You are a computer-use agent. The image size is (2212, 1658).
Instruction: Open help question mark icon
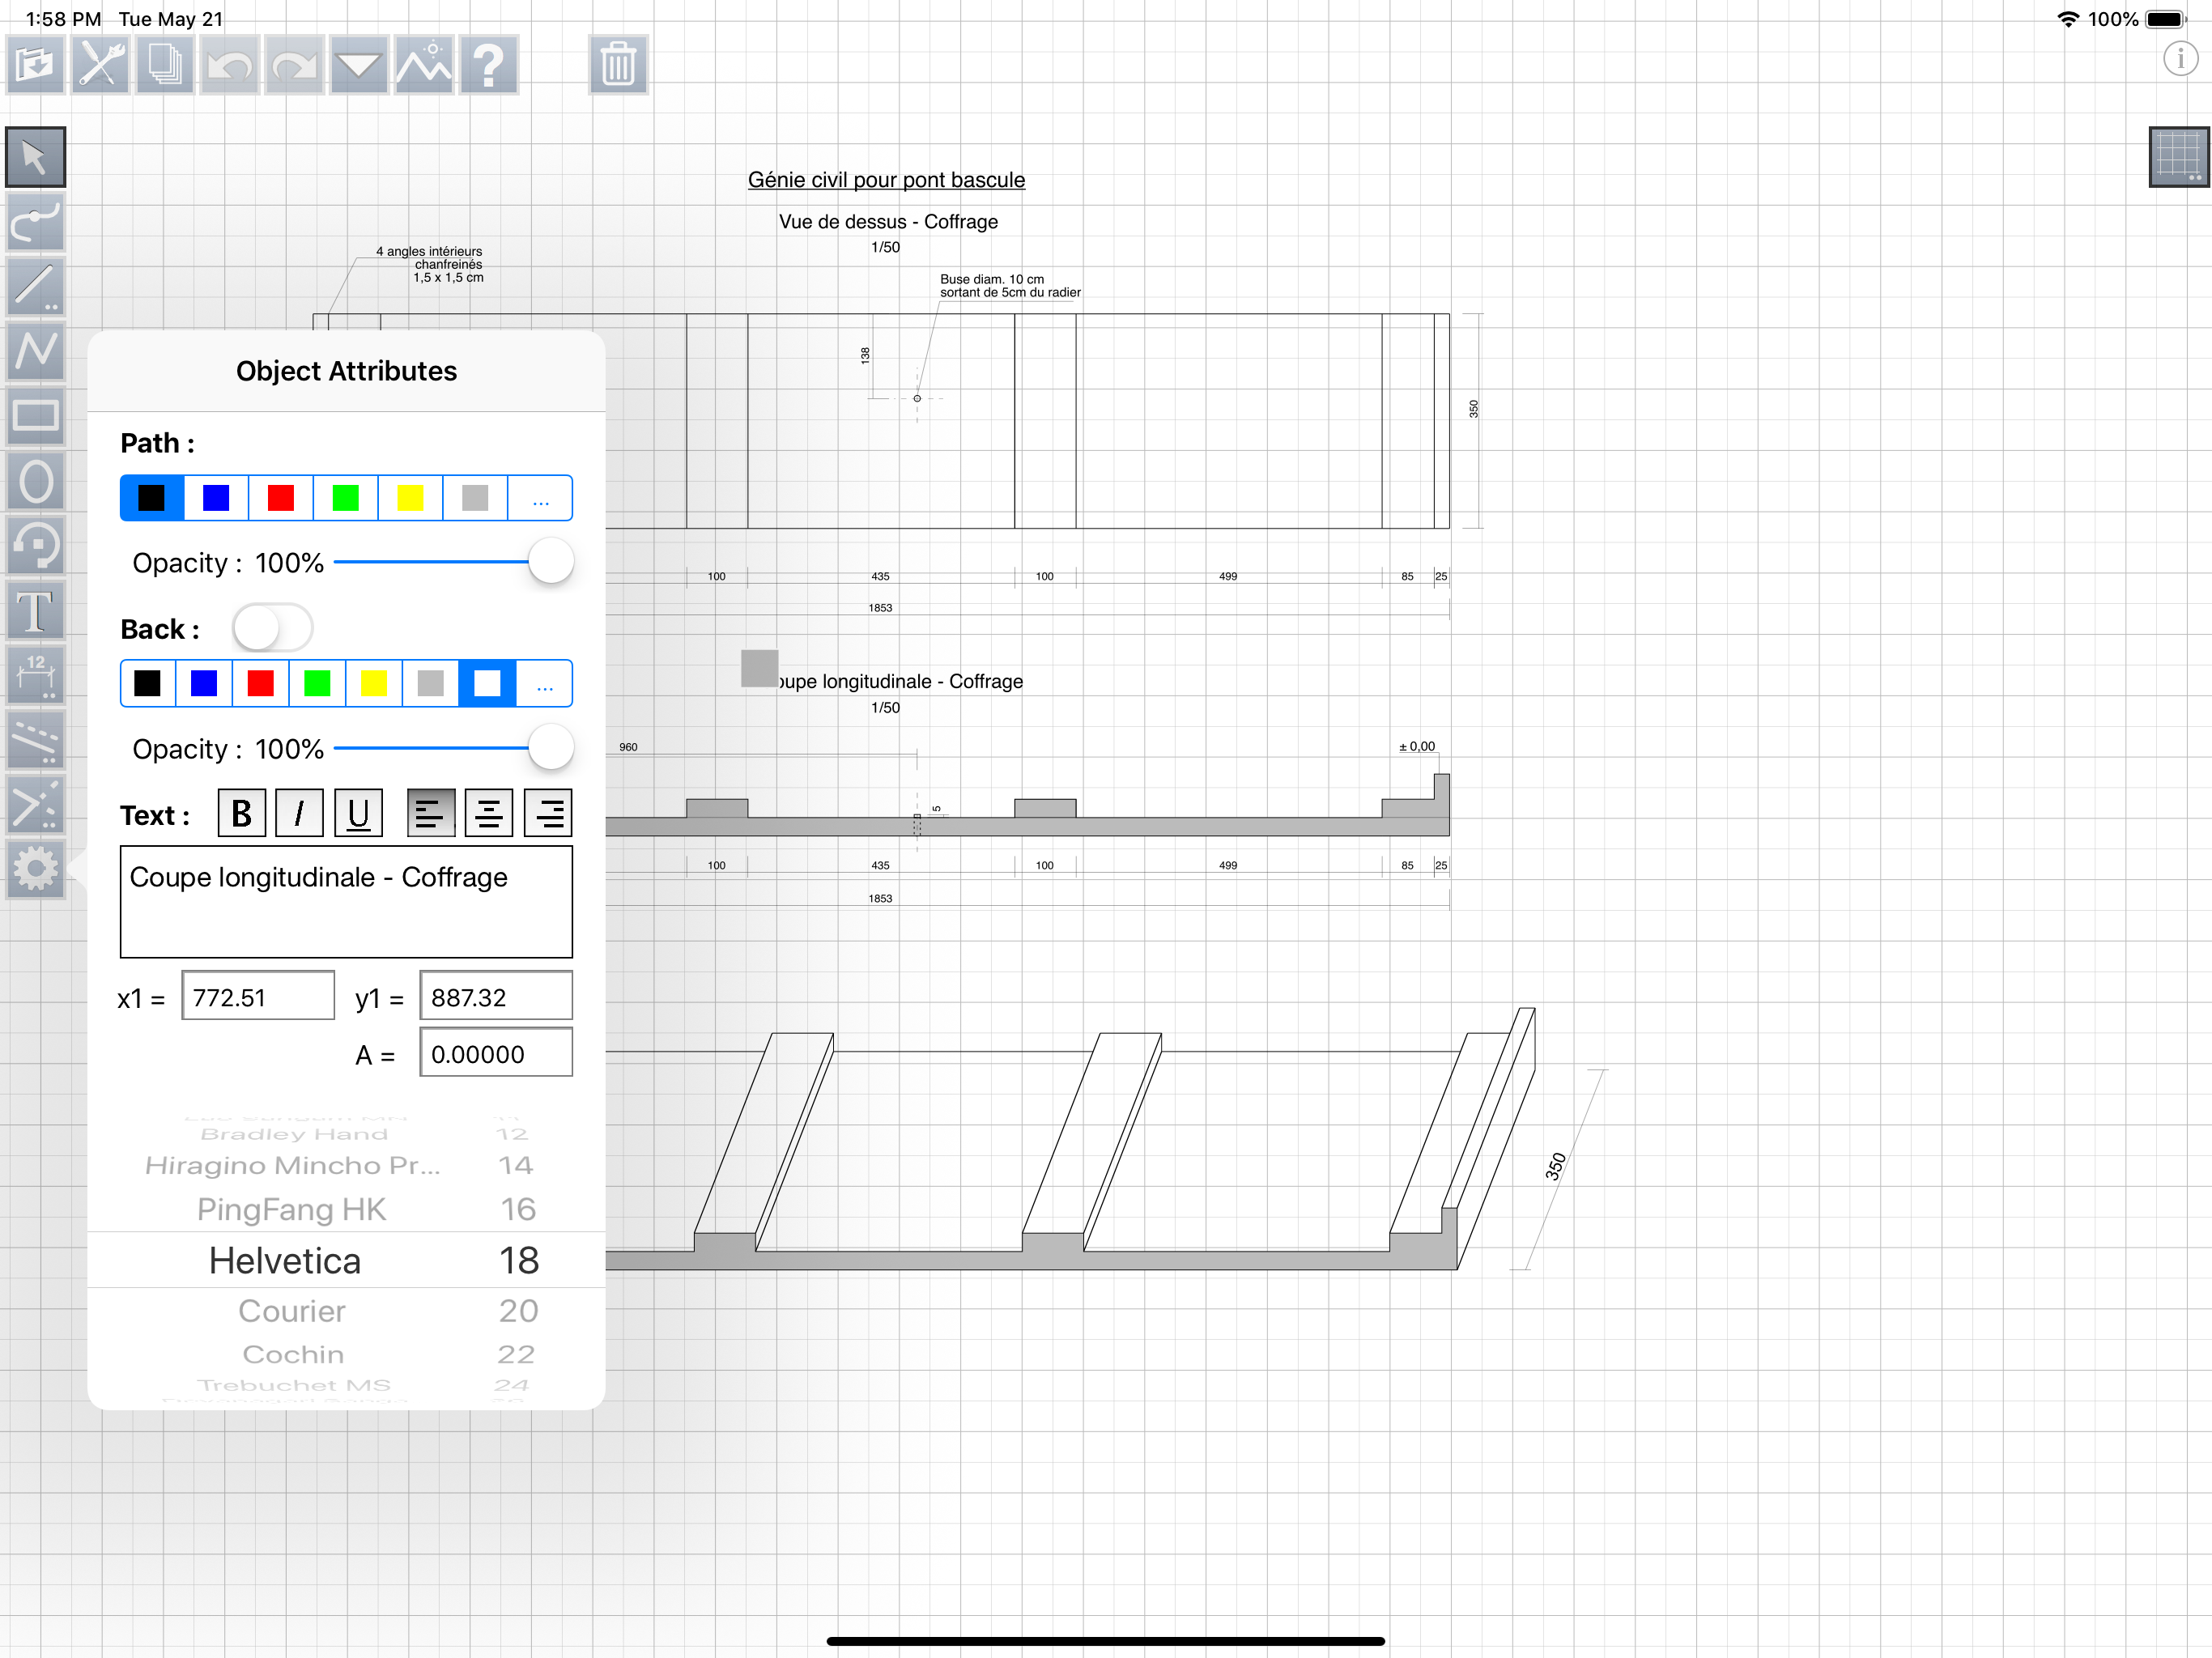coord(489,65)
